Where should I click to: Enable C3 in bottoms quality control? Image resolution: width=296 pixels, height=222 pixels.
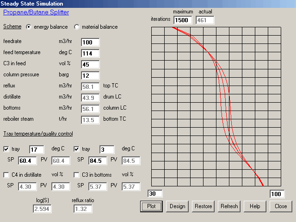click(x=77, y=175)
